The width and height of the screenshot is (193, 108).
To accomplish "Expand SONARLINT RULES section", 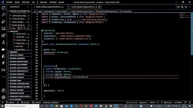I will point(19,93).
